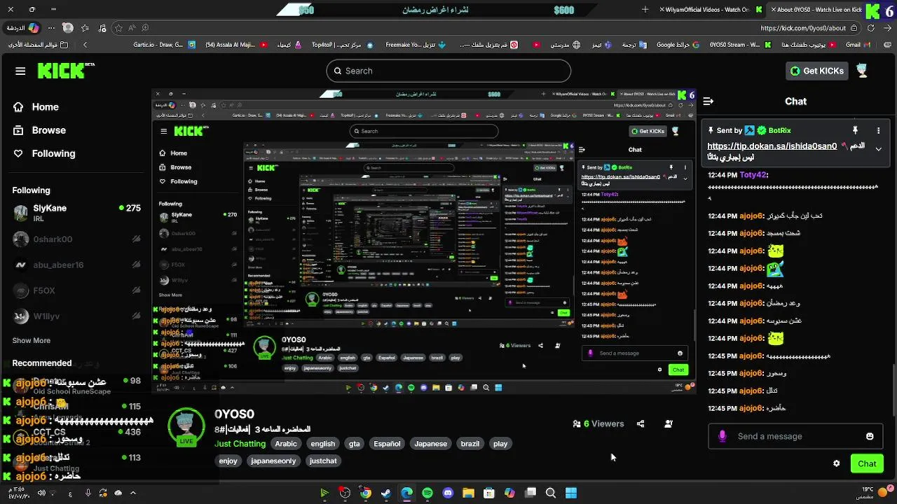897x504 pixels.
Task: Open Steam from taskbar
Action: 386,493
